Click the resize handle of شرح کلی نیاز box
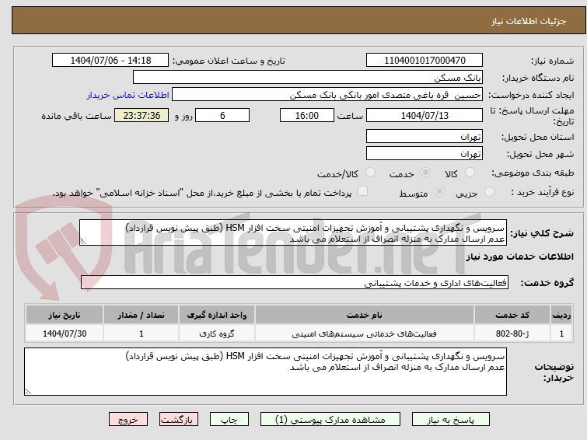The height and width of the screenshot is (440, 587). coord(83,242)
